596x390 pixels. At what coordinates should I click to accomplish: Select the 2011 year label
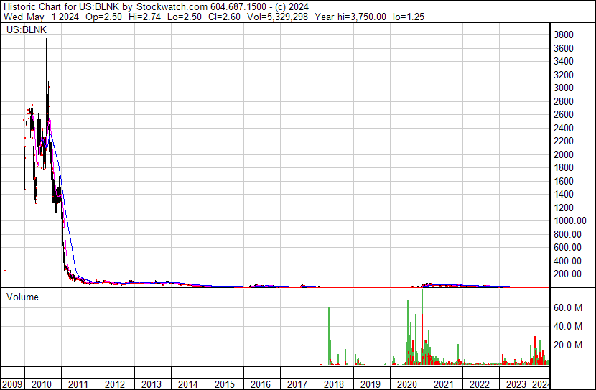(x=78, y=384)
